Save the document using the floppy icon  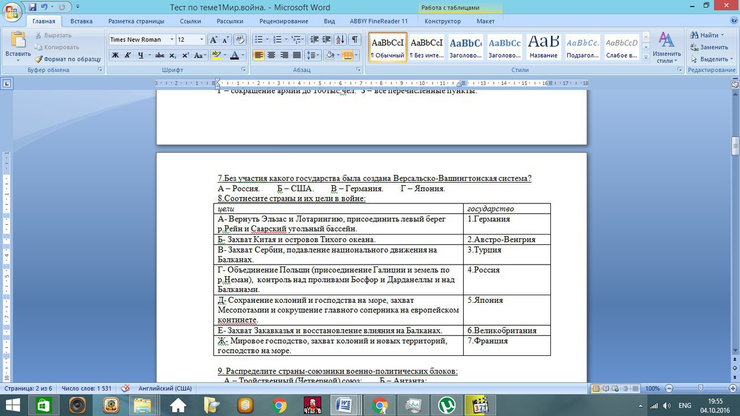tap(32, 8)
